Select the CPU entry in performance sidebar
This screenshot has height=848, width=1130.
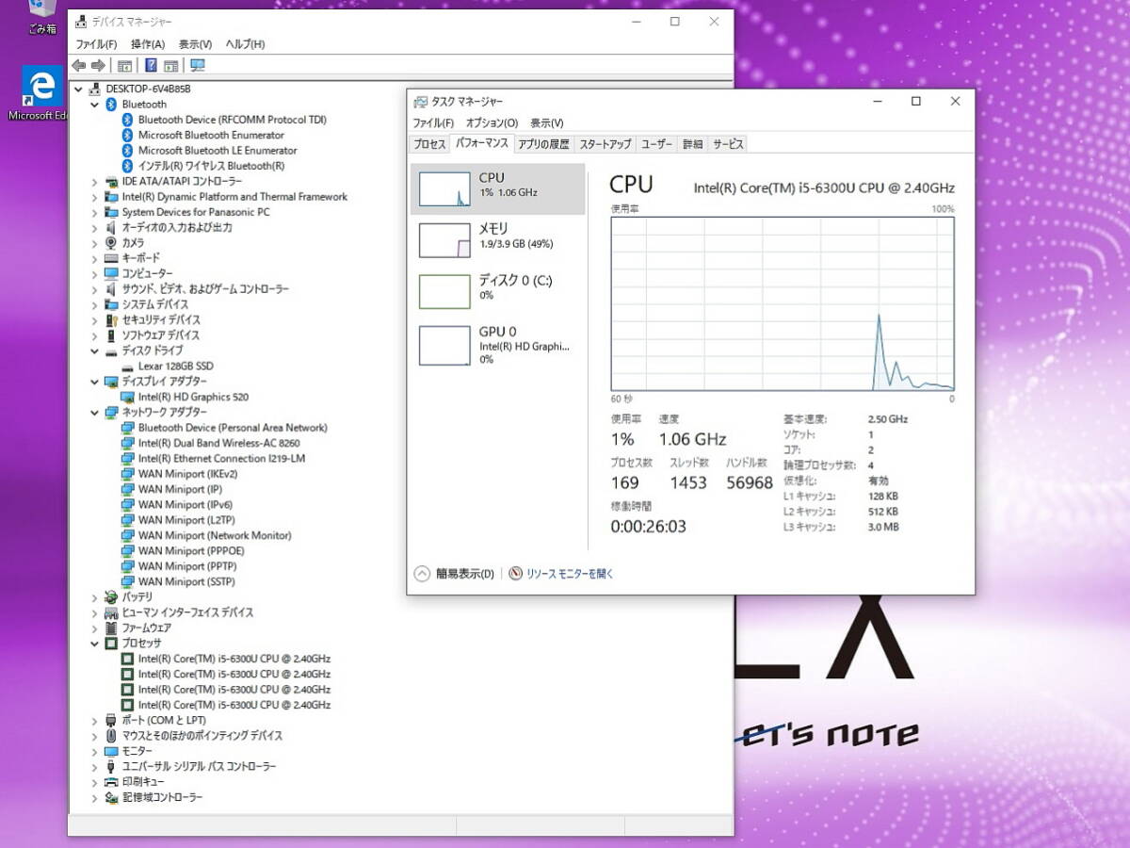(x=498, y=188)
